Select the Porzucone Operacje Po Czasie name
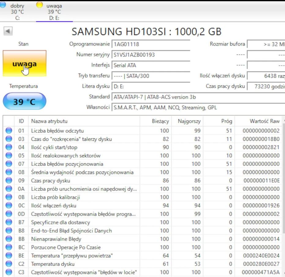 click(66, 247)
